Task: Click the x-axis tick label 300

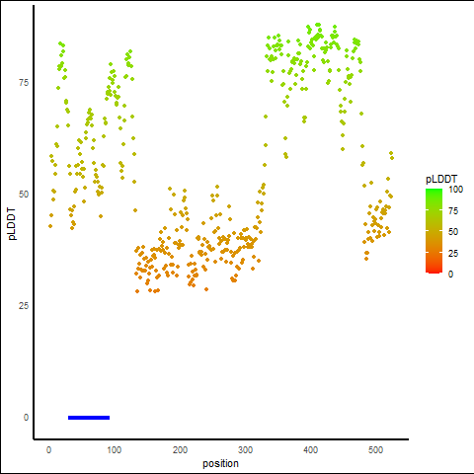Action: (245, 450)
